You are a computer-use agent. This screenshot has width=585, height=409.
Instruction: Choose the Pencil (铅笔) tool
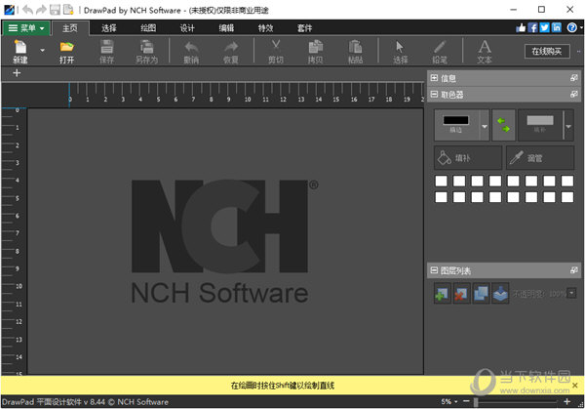pos(439,47)
